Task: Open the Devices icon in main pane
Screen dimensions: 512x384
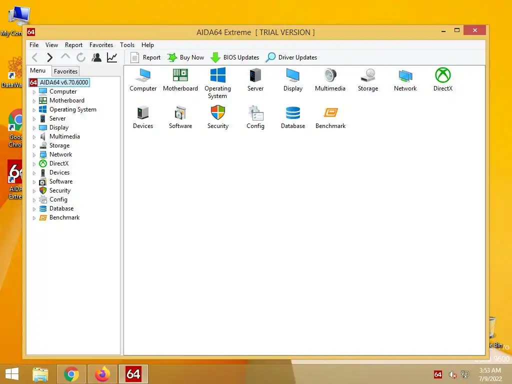Action: [143, 117]
